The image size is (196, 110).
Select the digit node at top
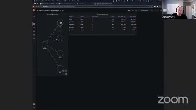(60, 23)
